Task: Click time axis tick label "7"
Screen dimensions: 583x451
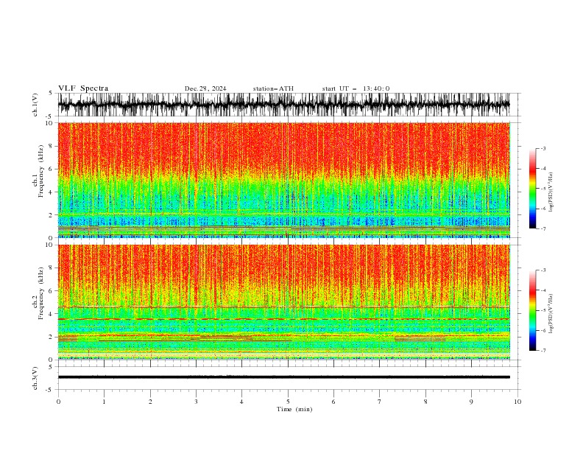Action: (x=380, y=402)
